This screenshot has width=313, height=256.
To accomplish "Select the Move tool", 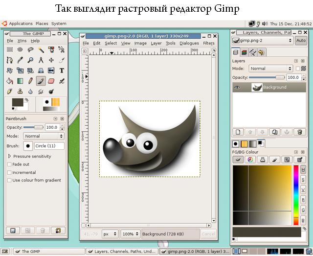I will tap(51, 60).
